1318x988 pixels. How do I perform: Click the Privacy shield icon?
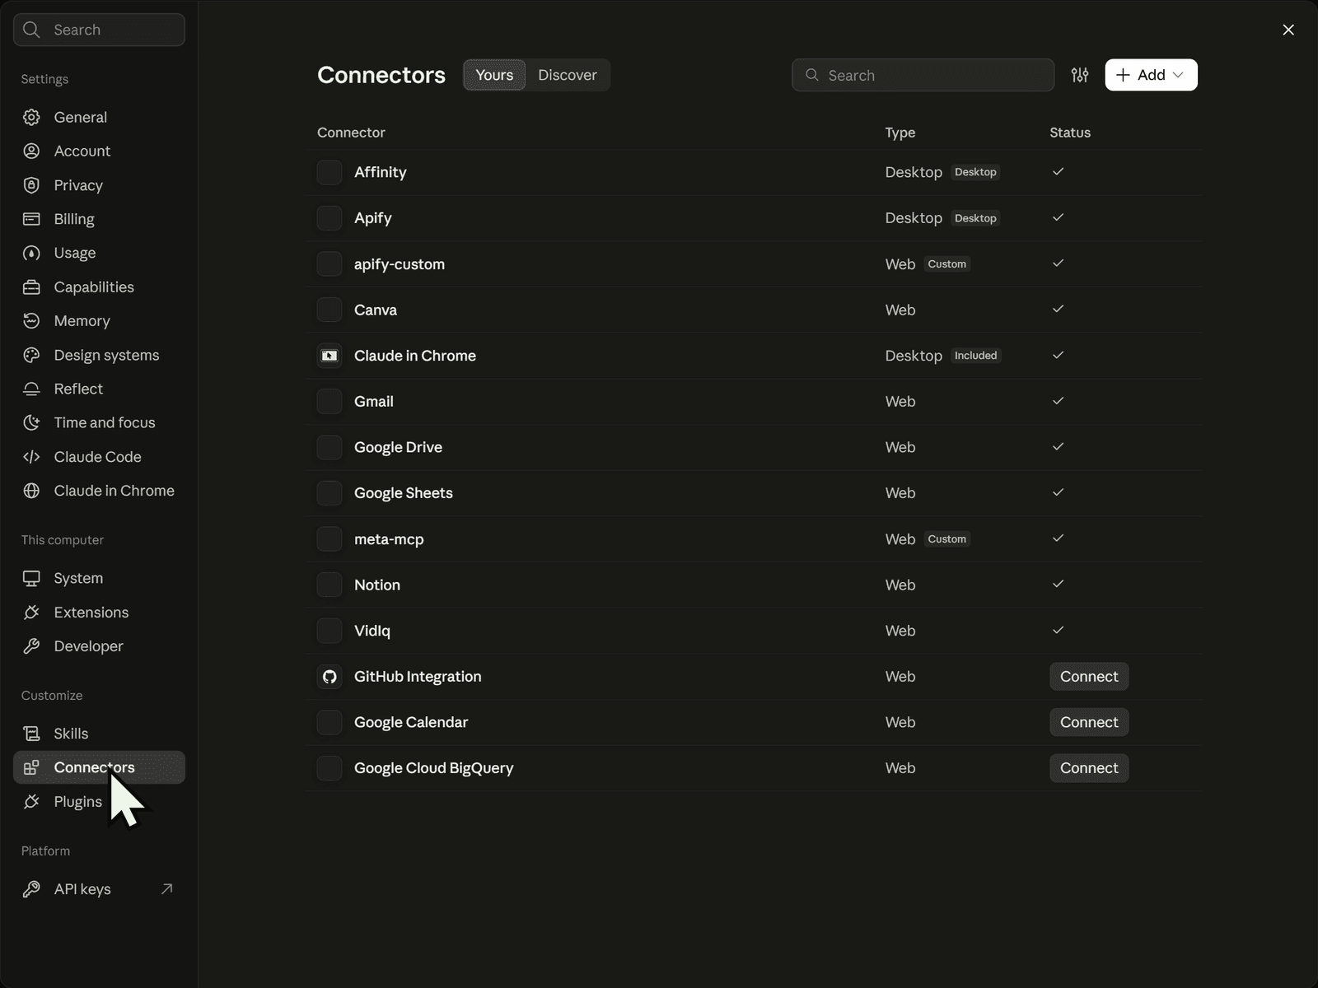31,185
